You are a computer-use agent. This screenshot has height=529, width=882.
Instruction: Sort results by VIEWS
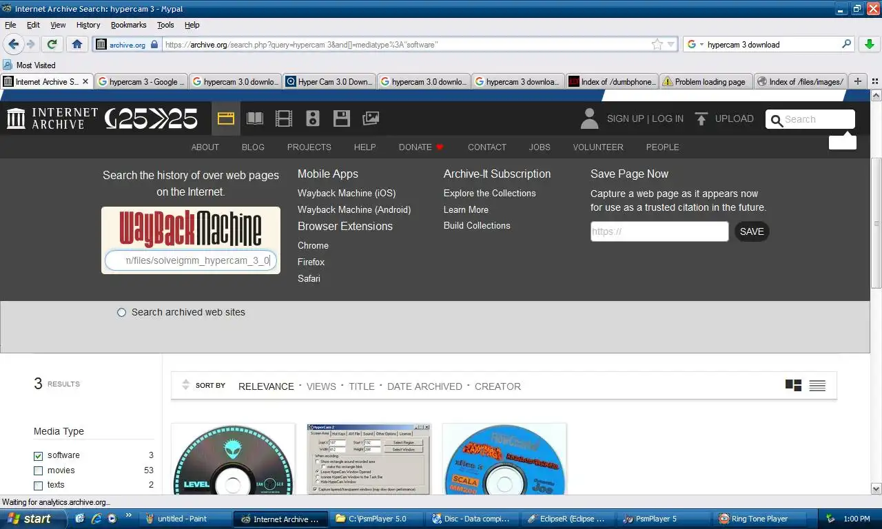tap(321, 386)
